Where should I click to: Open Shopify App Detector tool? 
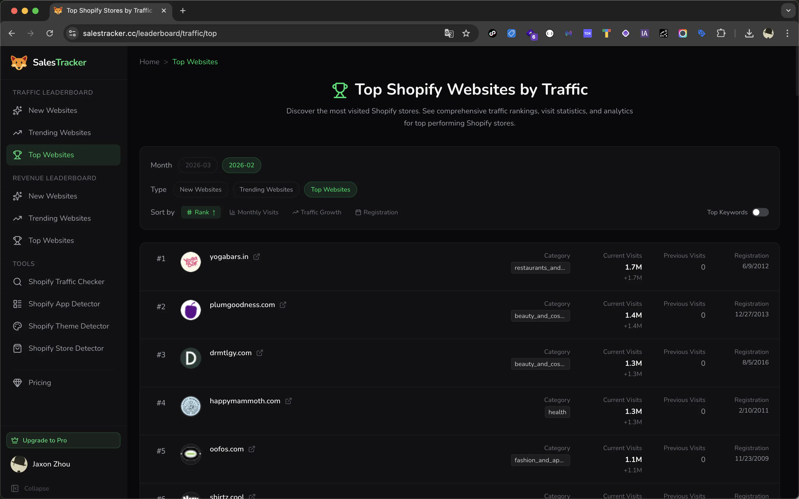63,304
